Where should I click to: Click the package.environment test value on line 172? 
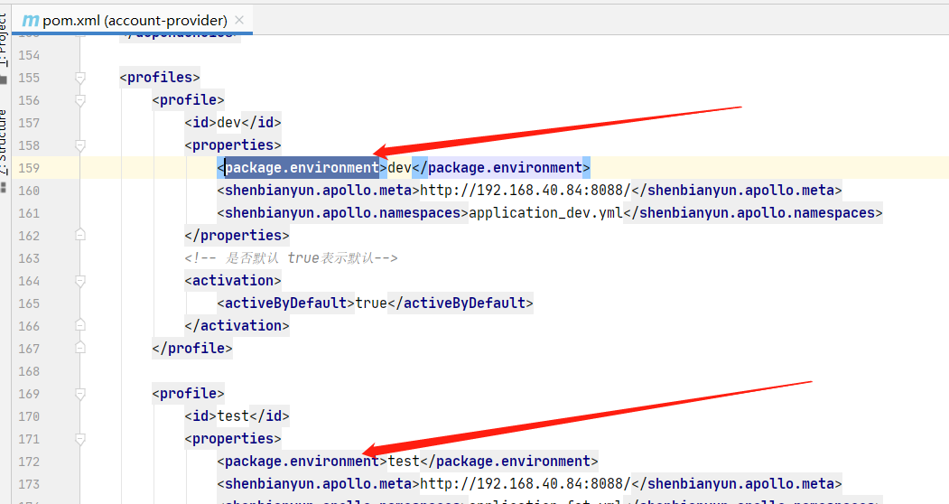click(x=404, y=462)
